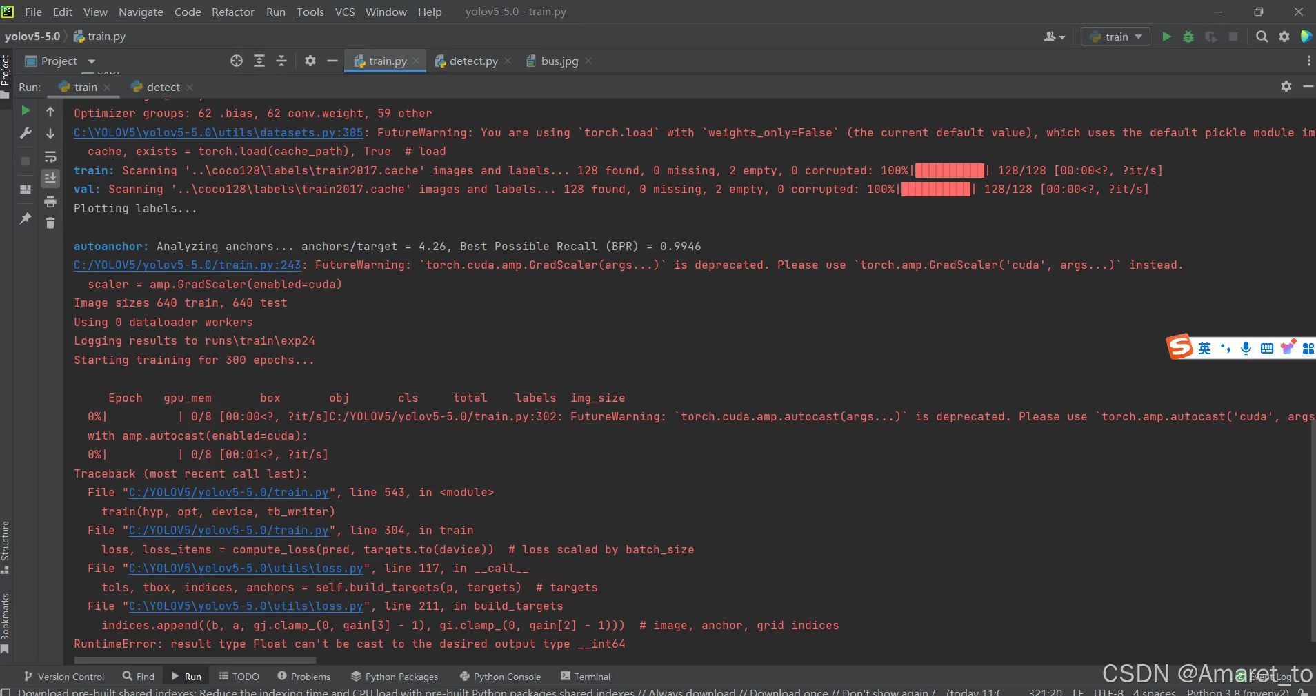Open the Python Packages tool window

[395, 677]
